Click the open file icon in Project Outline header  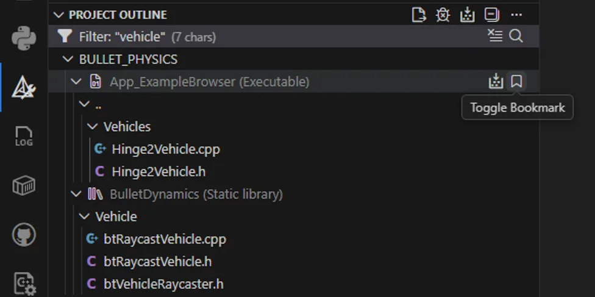[419, 15]
